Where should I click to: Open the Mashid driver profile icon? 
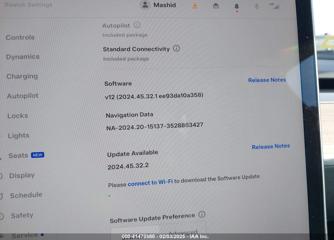(x=145, y=5)
